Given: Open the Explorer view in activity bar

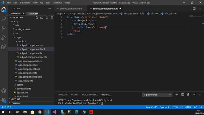Looking at the screenshot, I should [4, 10].
